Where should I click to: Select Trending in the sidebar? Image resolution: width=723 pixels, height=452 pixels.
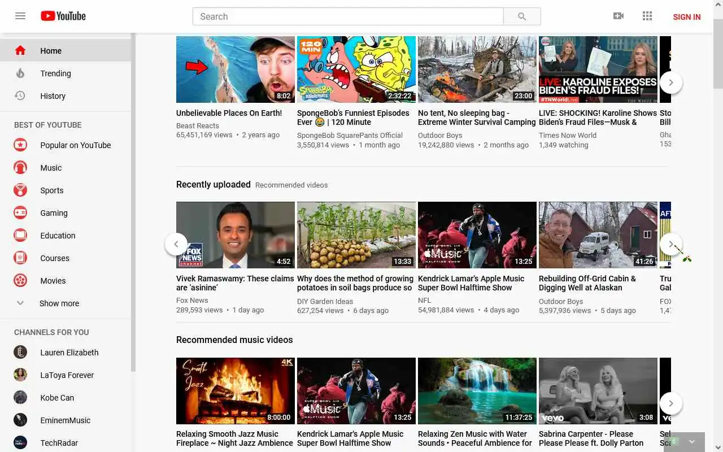[x=66, y=73]
